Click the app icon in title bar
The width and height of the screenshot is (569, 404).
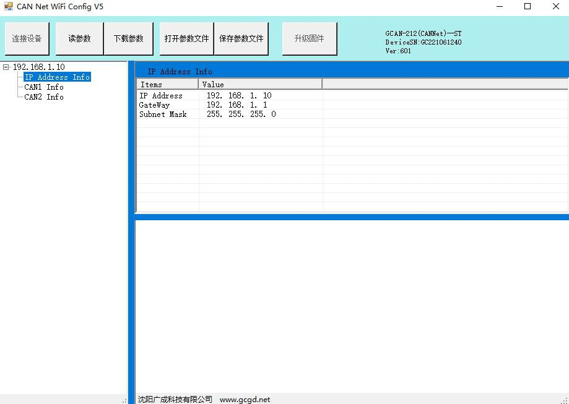pos(8,7)
